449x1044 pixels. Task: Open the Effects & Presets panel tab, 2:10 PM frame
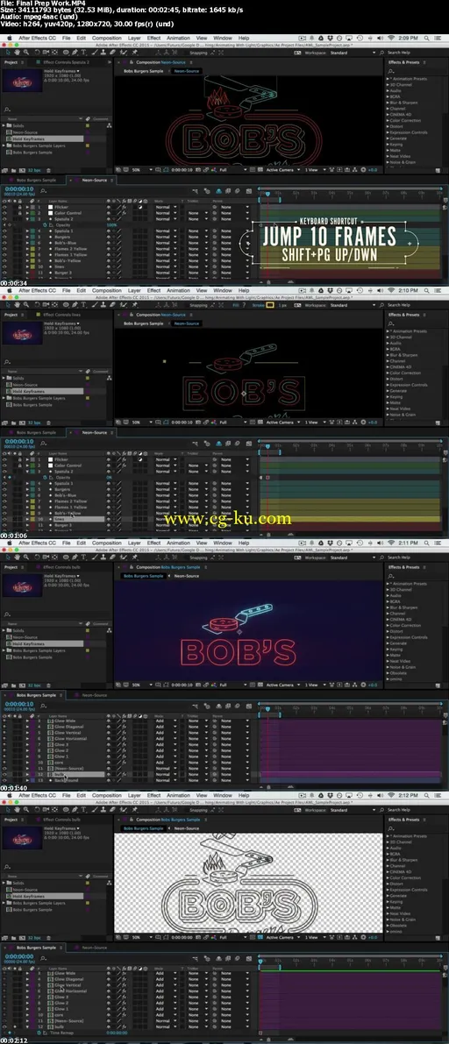coord(403,315)
